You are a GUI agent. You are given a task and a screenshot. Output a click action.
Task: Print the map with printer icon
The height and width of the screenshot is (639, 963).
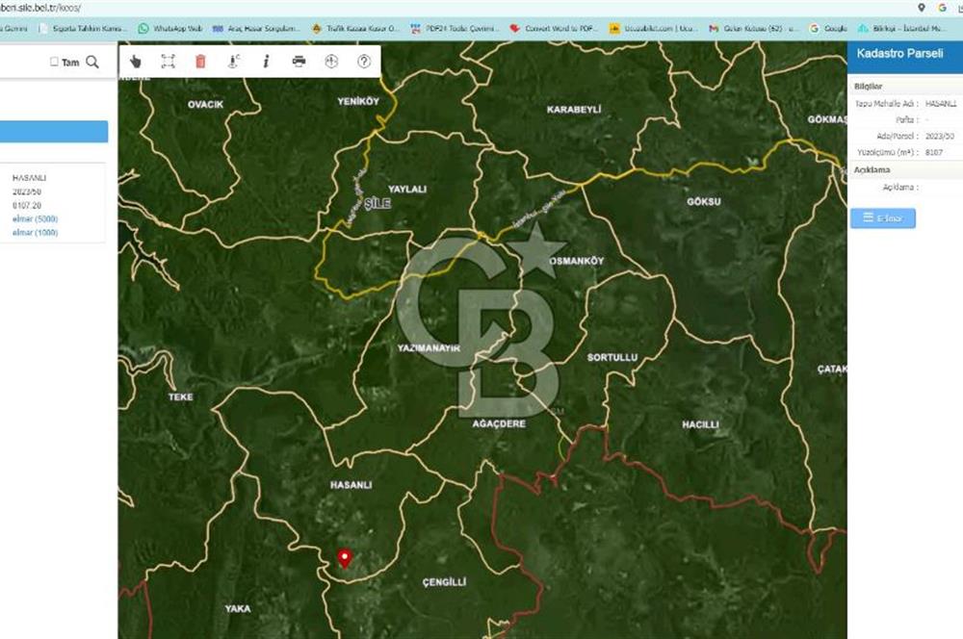299,62
